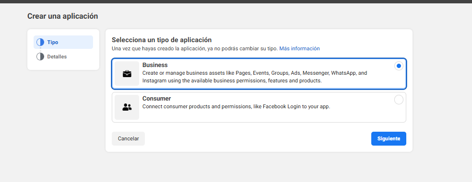The height and width of the screenshot is (182, 472).
Task: Click the Consumer option title
Action: coord(156,99)
